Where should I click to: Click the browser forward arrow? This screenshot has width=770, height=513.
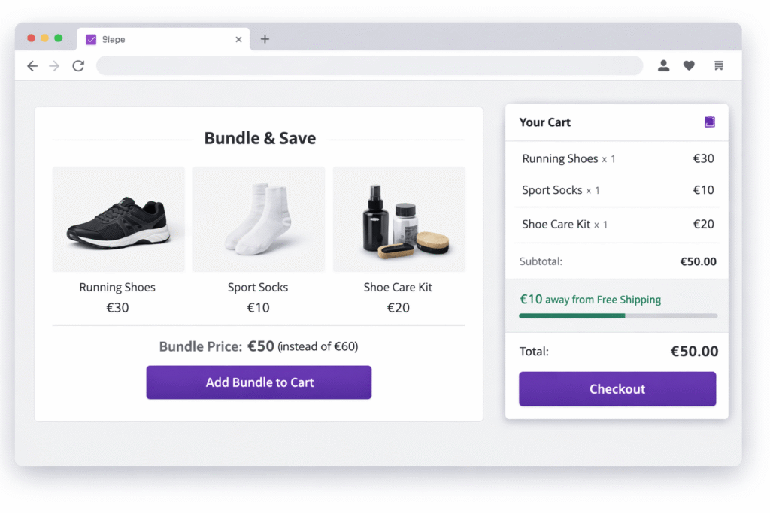click(53, 65)
